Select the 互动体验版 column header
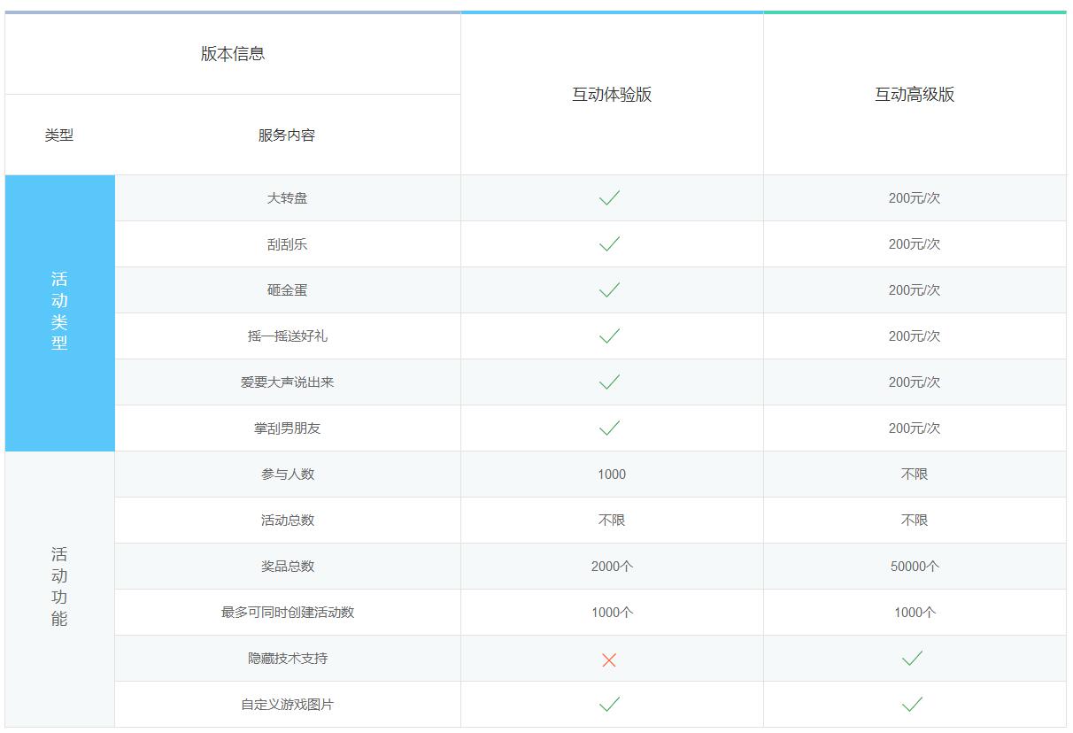The height and width of the screenshot is (733, 1073). [612, 95]
